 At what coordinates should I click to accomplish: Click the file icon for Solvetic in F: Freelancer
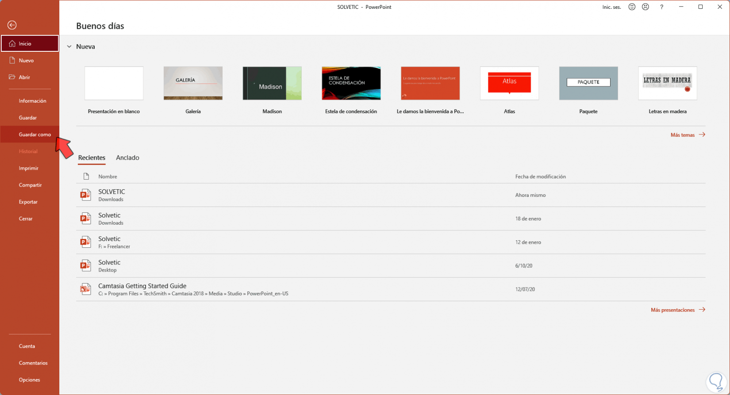(x=85, y=242)
